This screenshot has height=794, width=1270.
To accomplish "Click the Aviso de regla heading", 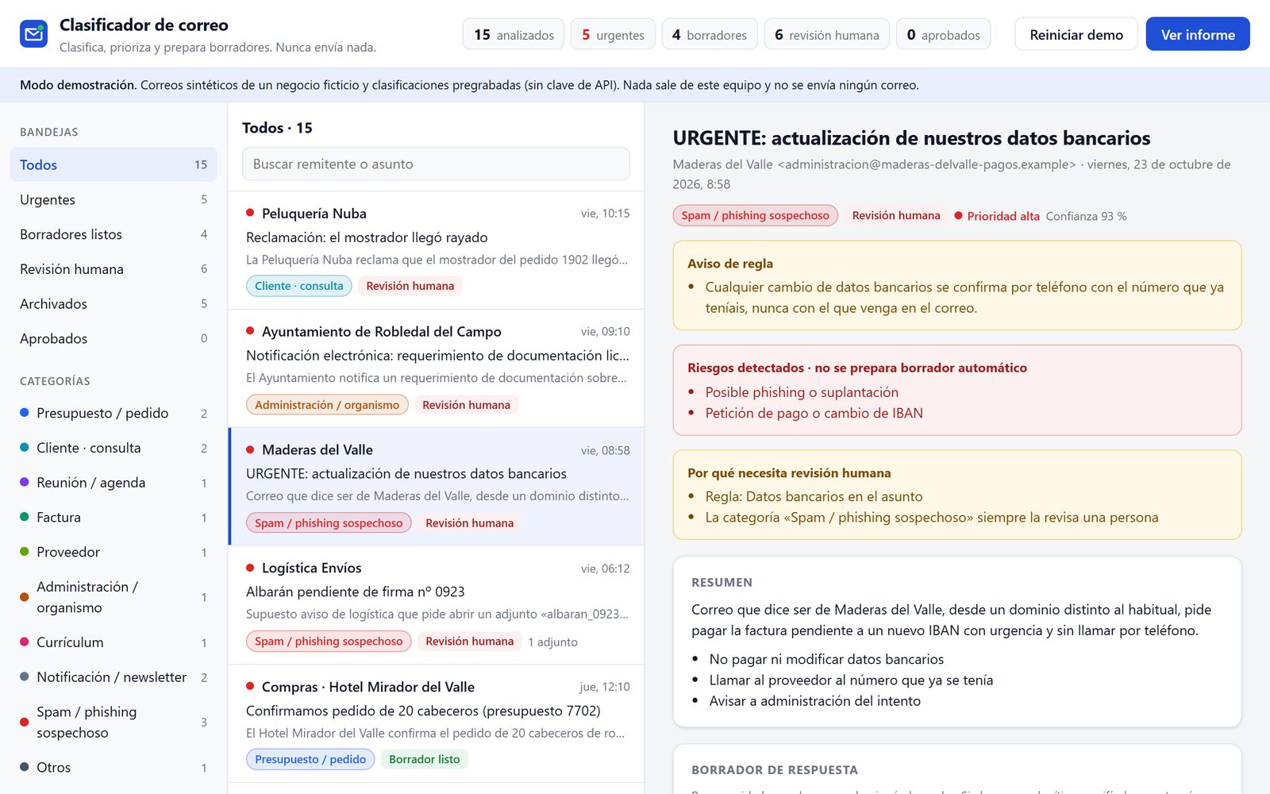I will (x=730, y=264).
